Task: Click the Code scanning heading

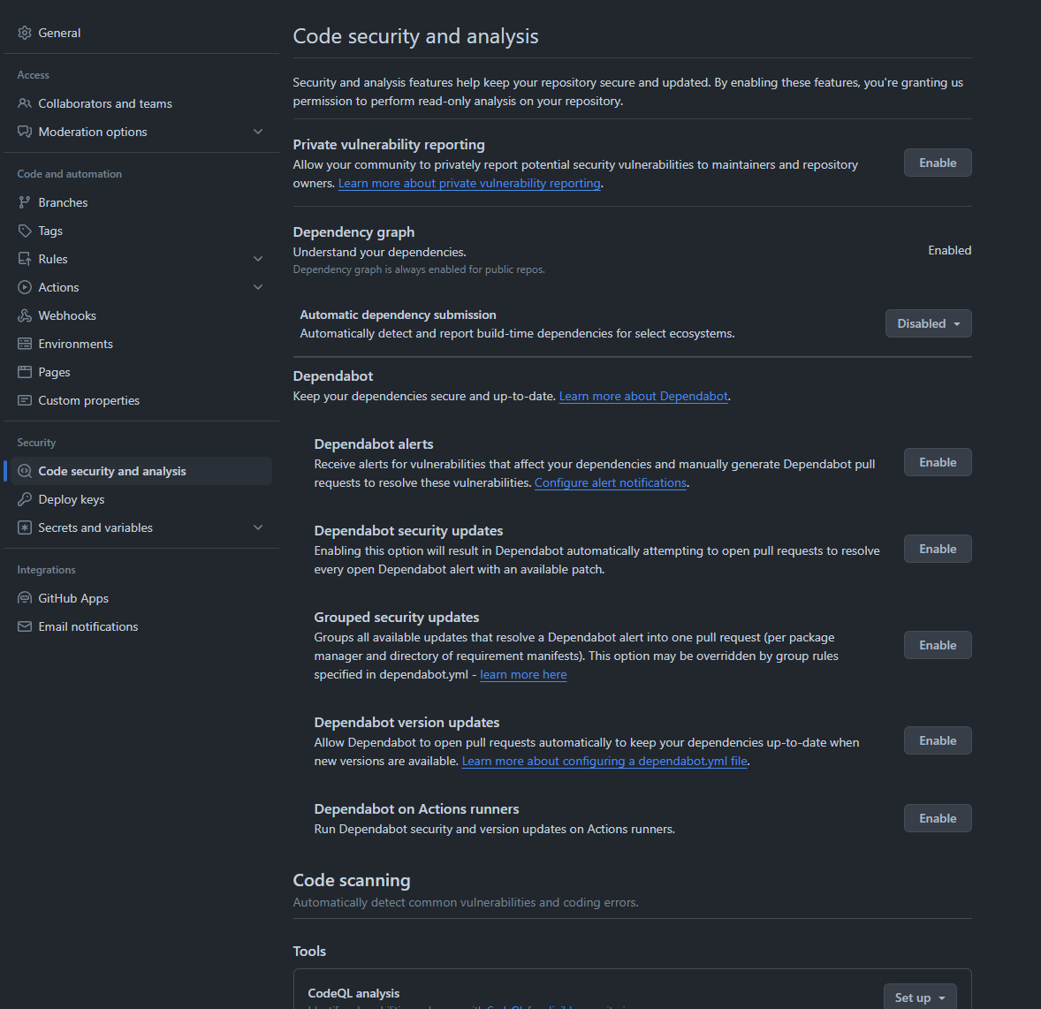Action: pos(352,880)
